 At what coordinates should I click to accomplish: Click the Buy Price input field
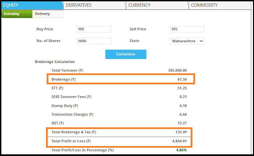(x=94, y=29)
